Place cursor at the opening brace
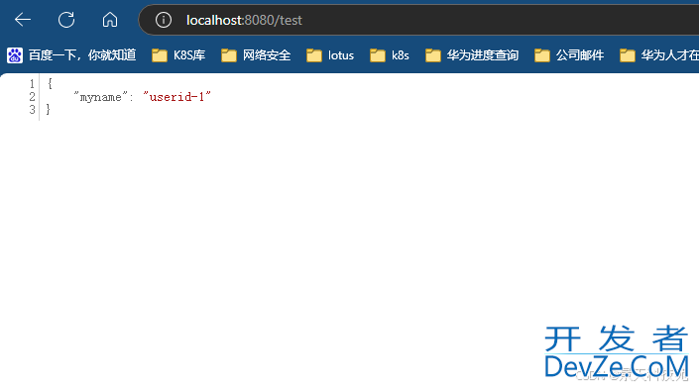 click(x=50, y=83)
